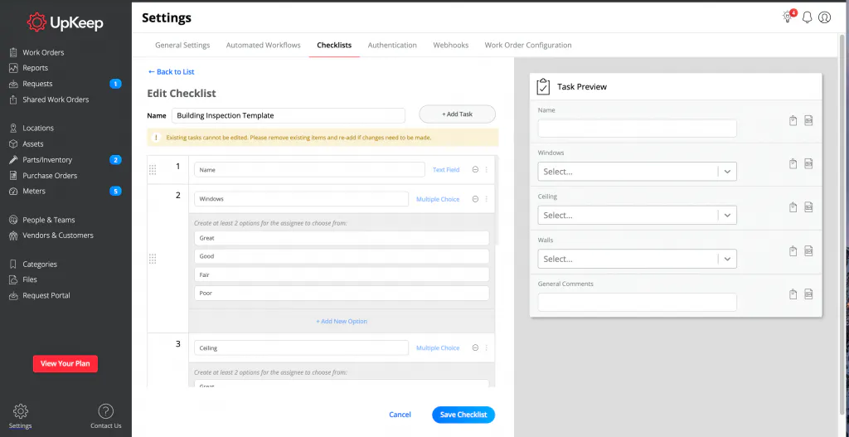This screenshot has height=437, width=849.
Task: Switch to the Webhooks tab
Action: [x=450, y=45]
